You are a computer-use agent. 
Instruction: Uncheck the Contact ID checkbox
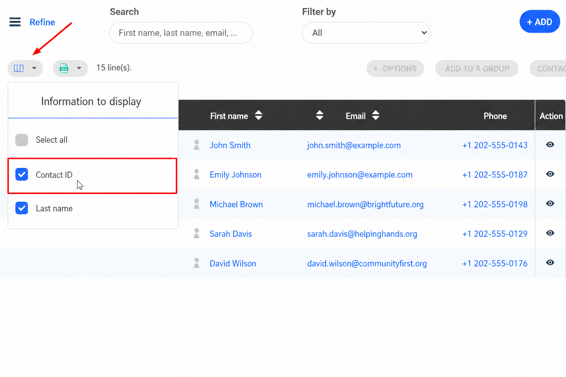(x=22, y=175)
